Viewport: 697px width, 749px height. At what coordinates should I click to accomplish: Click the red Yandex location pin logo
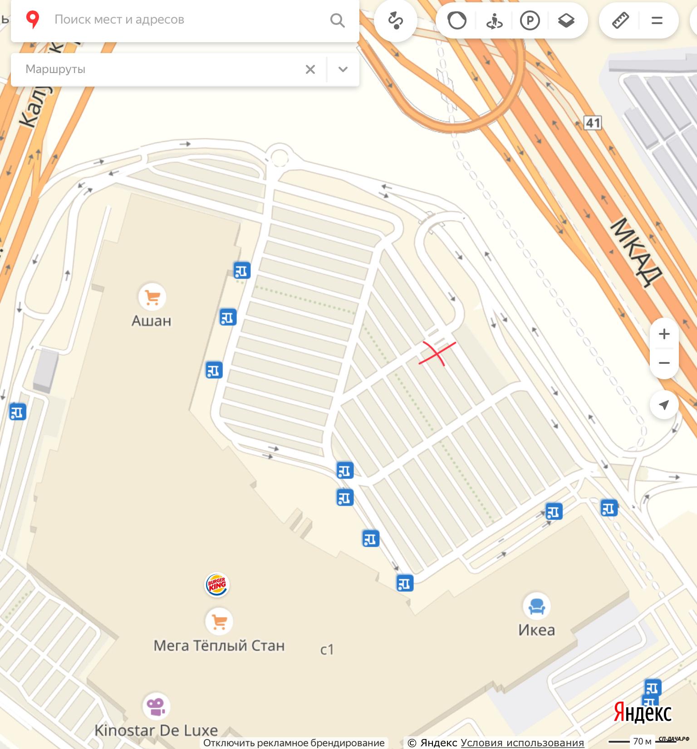point(32,20)
